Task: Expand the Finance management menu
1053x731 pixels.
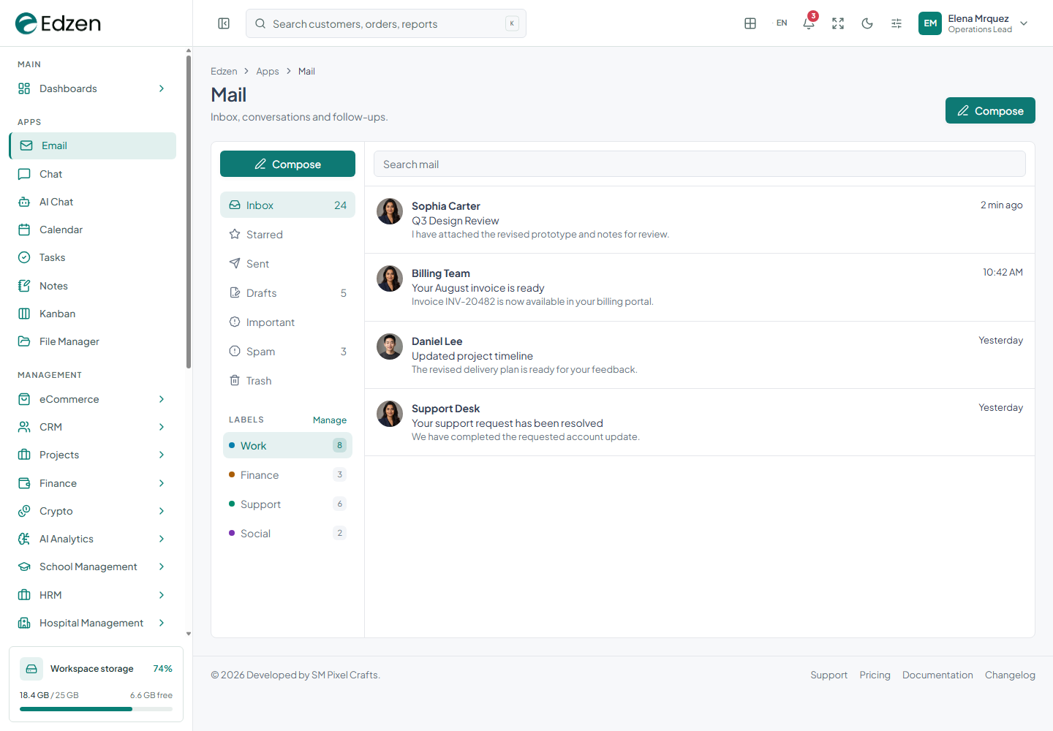Action: [x=92, y=483]
